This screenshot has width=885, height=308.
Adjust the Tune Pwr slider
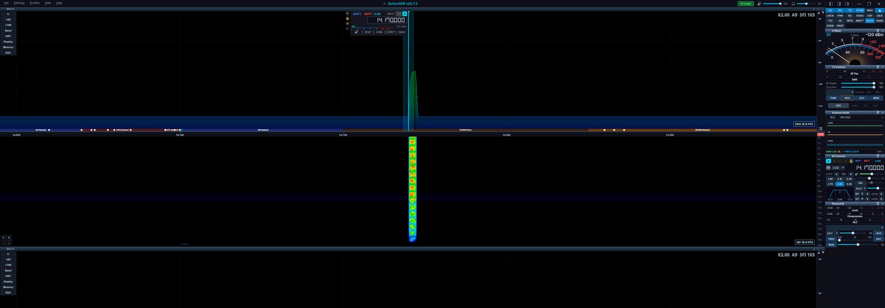[857, 87]
